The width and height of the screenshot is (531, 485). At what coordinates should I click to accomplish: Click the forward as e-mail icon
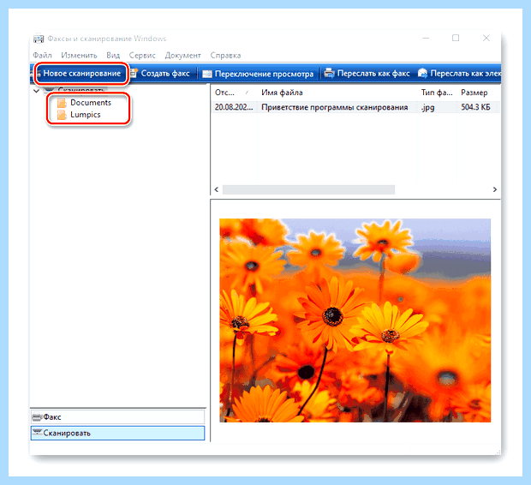[x=422, y=73]
